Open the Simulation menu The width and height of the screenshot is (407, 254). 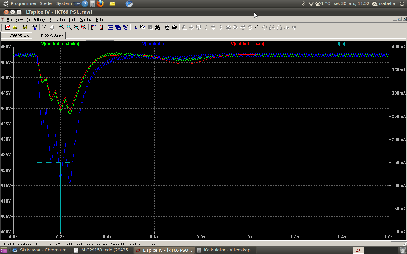point(57,20)
